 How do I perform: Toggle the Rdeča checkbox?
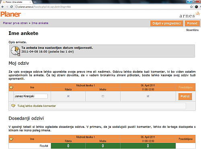click(68, 96)
